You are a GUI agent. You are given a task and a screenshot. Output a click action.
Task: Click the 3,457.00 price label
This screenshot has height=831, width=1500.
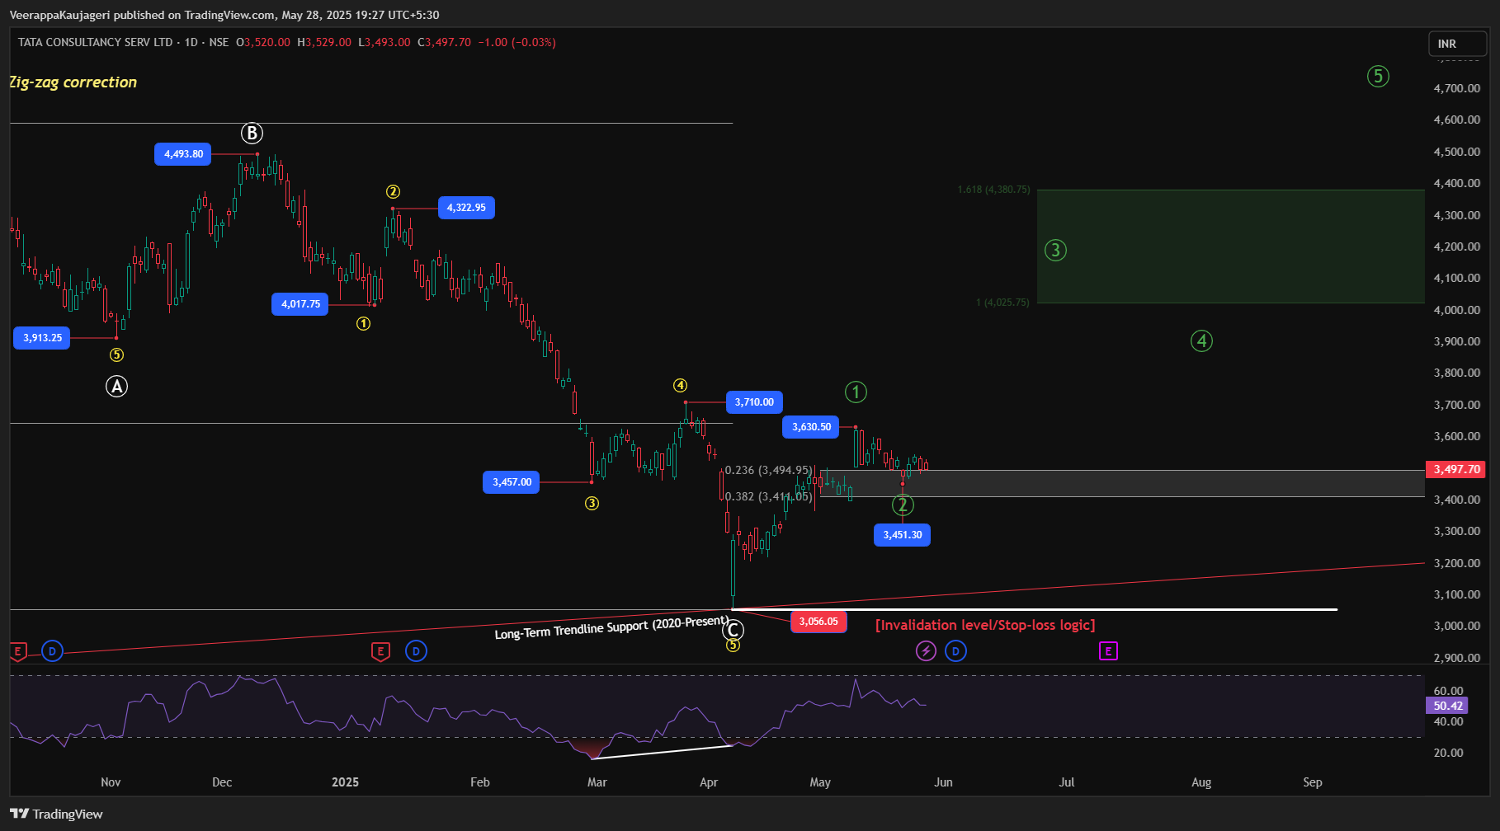coord(512,482)
